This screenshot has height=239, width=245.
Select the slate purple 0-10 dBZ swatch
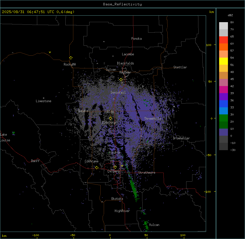223,132
